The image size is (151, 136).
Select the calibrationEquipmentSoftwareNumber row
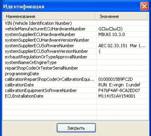coord(75,90)
